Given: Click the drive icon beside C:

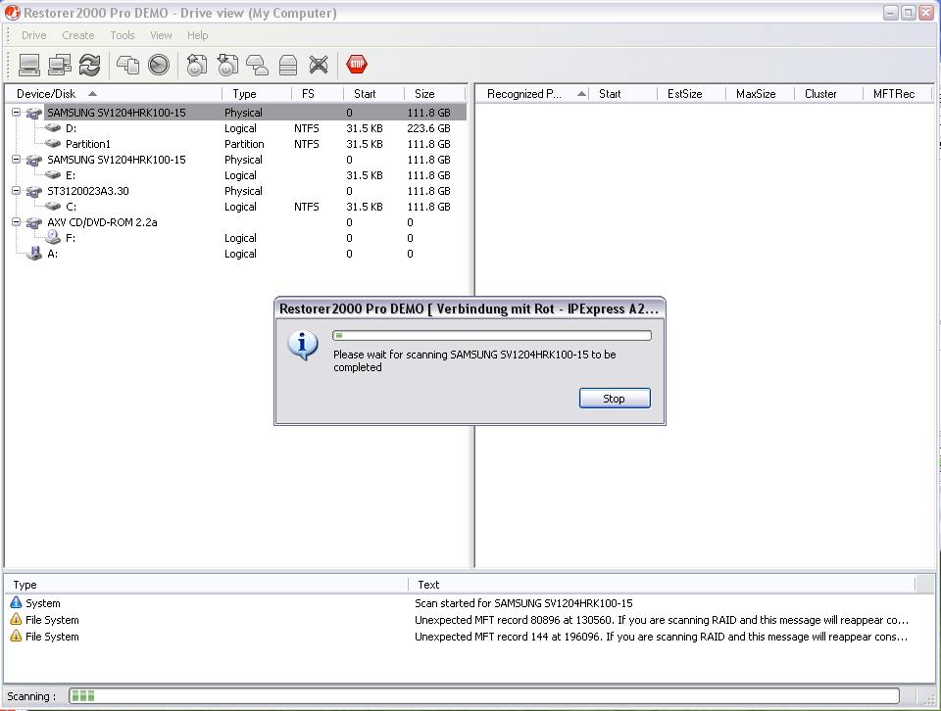Looking at the screenshot, I should (53, 206).
